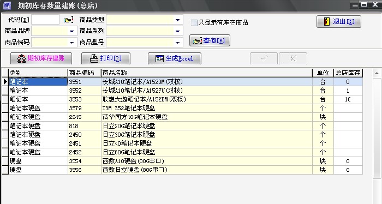Select 硬盘 category cell for code 3556

click(38, 170)
